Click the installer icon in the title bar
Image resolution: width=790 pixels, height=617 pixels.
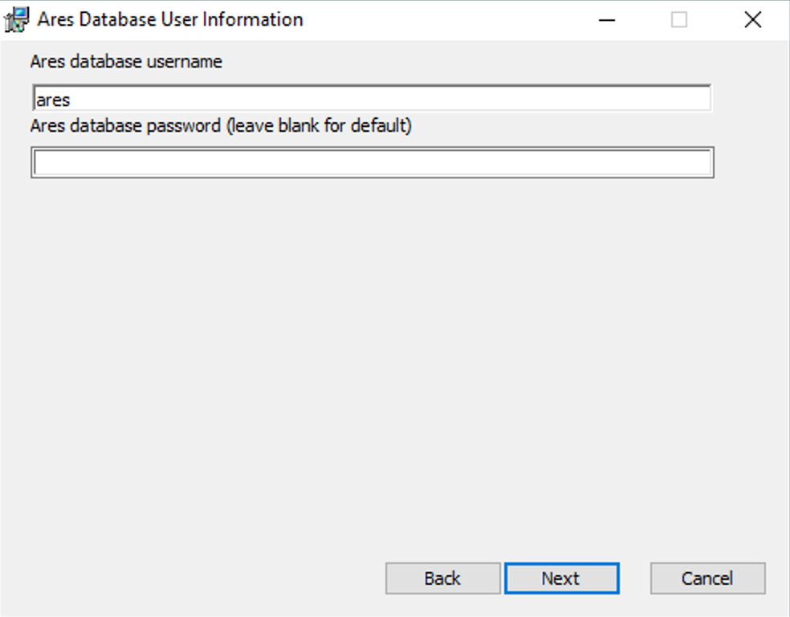coord(14,18)
